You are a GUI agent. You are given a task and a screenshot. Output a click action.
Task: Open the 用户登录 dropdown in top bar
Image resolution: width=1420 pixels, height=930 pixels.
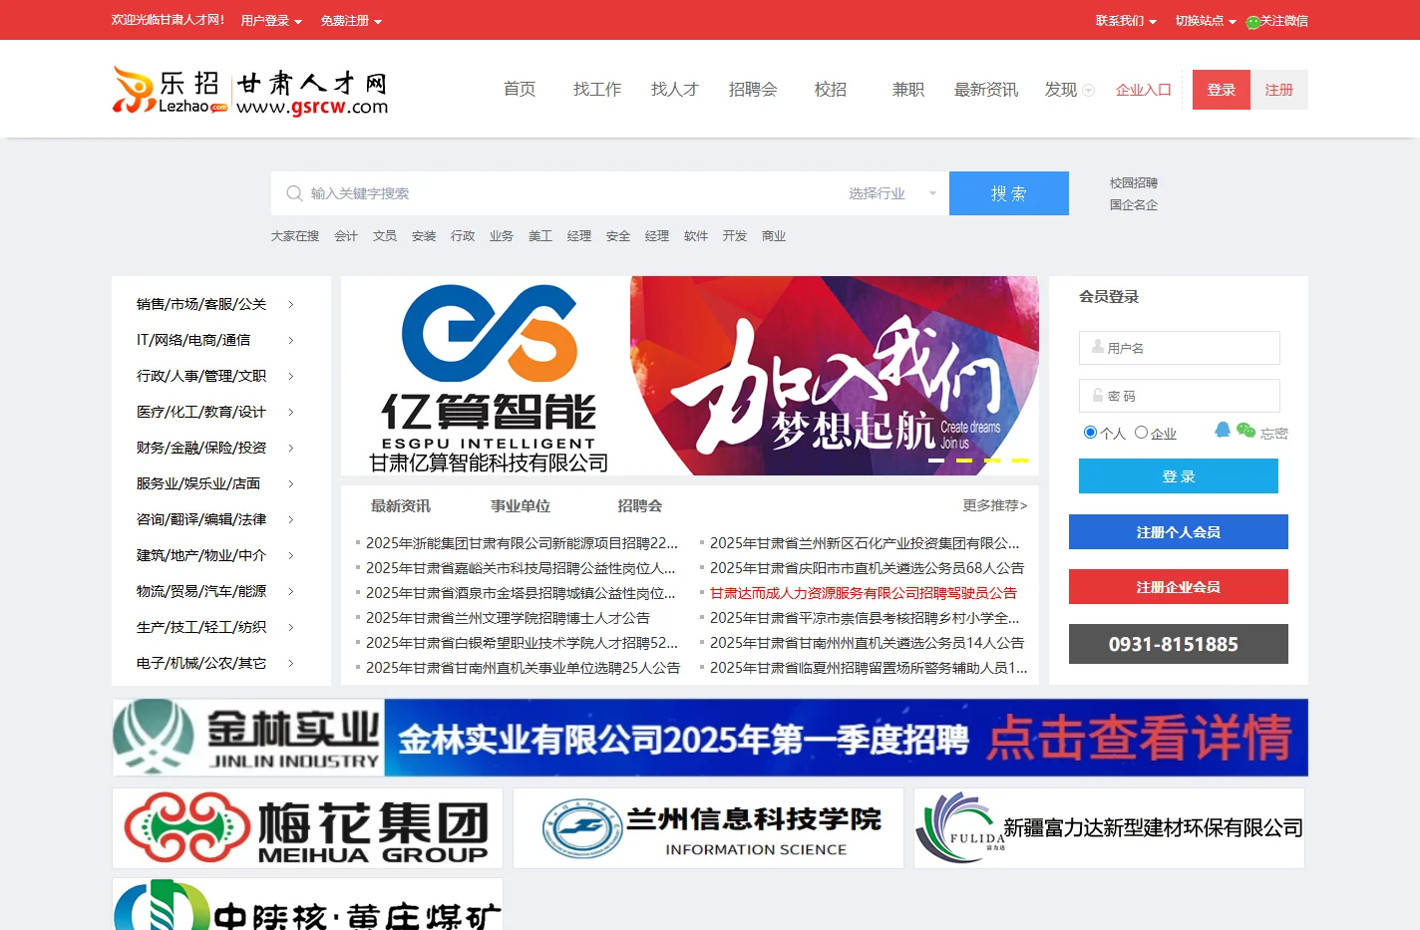[271, 21]
